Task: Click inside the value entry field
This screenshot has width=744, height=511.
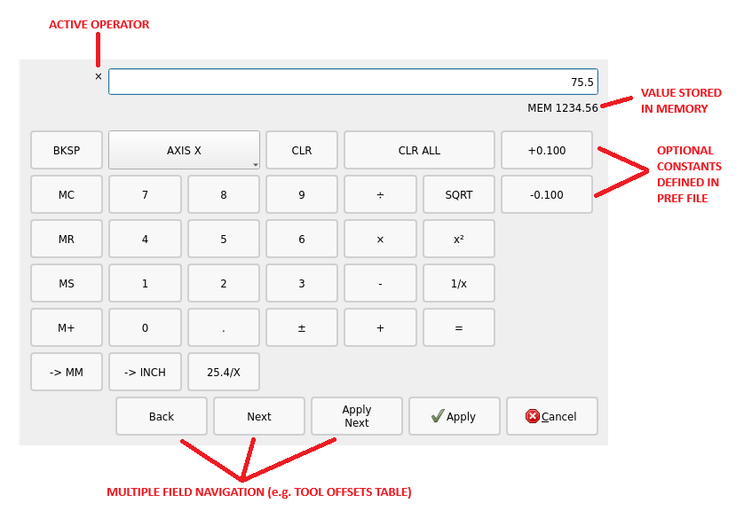Action: [352, 81]
